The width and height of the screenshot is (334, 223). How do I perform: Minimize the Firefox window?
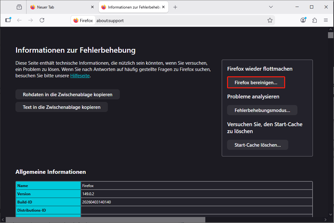click(297, 7)
